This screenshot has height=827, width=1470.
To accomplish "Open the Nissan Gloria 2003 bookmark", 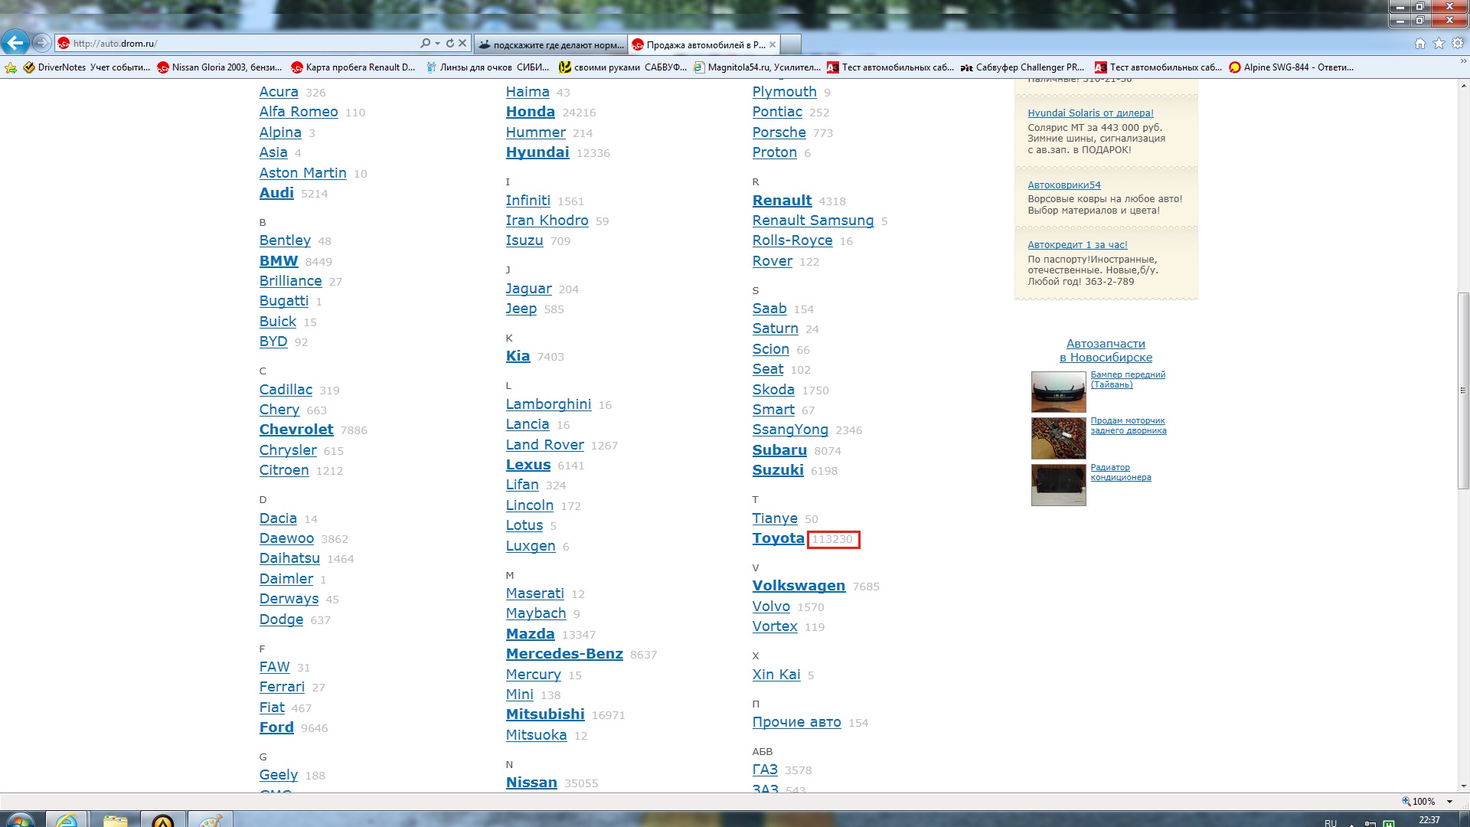I will (219, 67).
